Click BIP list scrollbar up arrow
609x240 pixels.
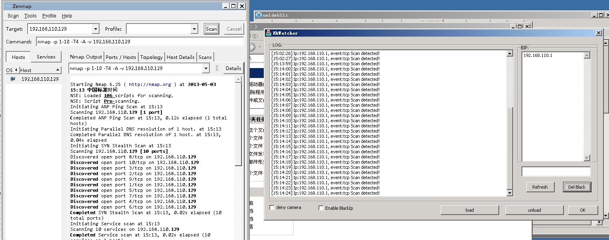pyautogui.click(x=587, y=55)
